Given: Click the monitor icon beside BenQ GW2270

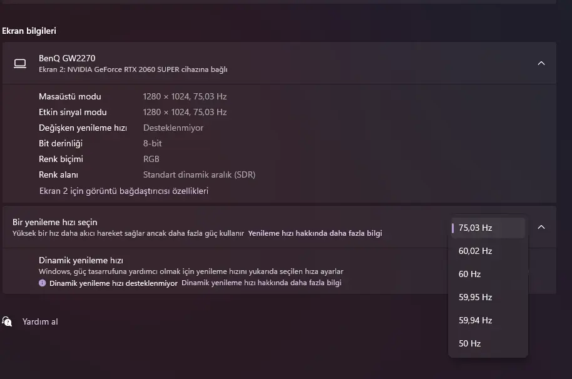Looking at the screenshot, I should [20, 64].
